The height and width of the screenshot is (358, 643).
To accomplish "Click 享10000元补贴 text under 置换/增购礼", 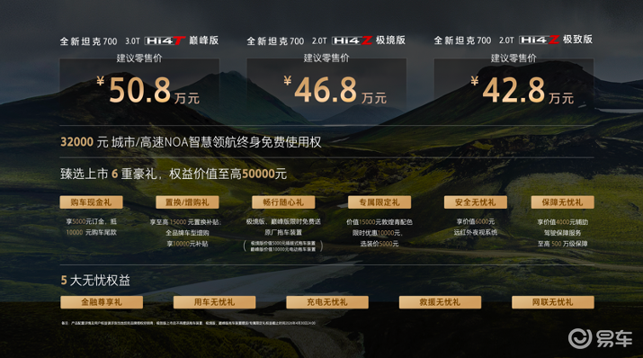I will pyautogui.click(x=187, y=244).
